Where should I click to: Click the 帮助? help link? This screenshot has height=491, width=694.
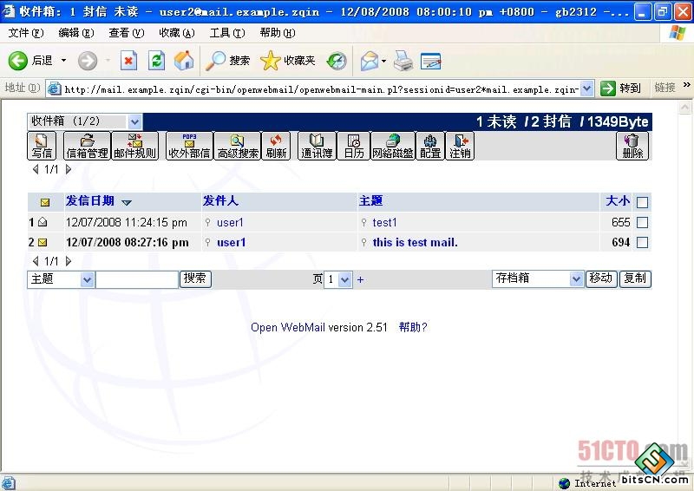click(413, 327)
